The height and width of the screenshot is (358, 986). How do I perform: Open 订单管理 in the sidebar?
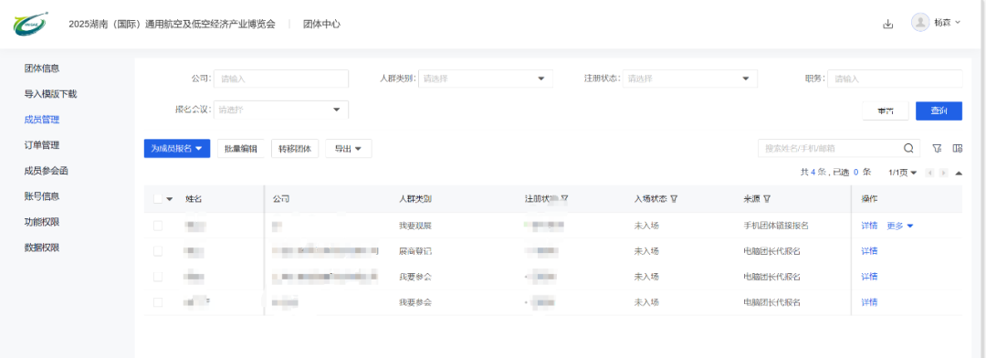click(x=42, y=144)
